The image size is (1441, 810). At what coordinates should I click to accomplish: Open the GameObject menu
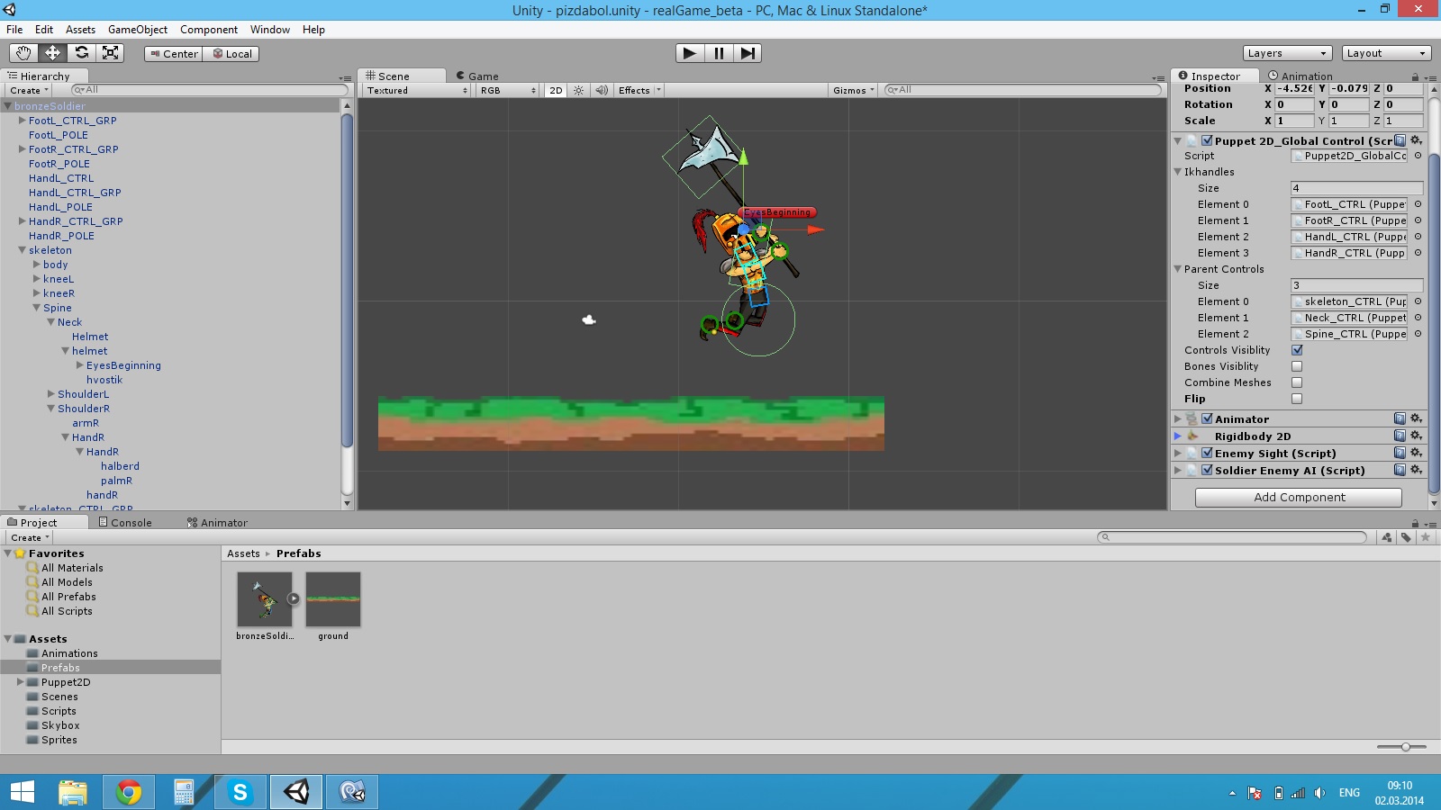(136, 29)
